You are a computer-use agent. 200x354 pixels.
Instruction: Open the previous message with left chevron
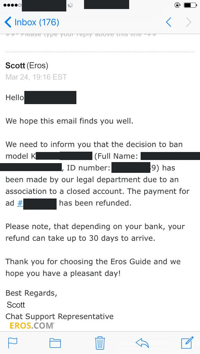coord(169,22)
